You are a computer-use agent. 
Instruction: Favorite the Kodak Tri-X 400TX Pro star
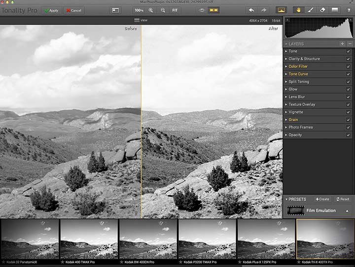point(299,262)
